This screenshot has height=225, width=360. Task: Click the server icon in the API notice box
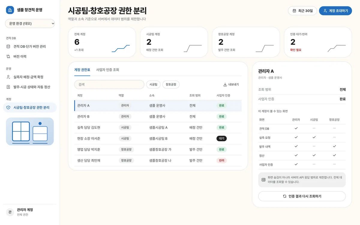click(263, 180)
